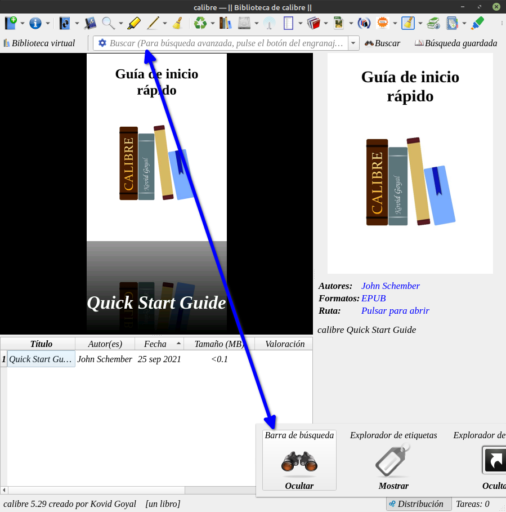Click the tools-on-book toolbar icon
This screenshot has height=512, width=506.
pos(89,23)
